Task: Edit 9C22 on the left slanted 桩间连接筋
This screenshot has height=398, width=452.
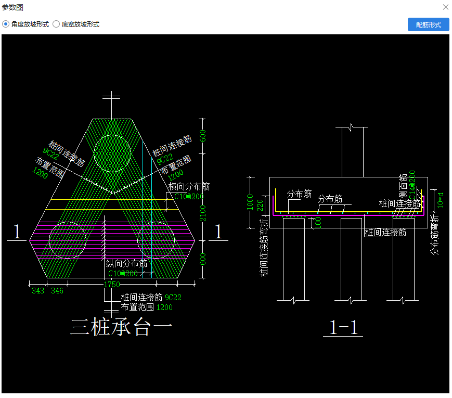Action: [51, 153]
